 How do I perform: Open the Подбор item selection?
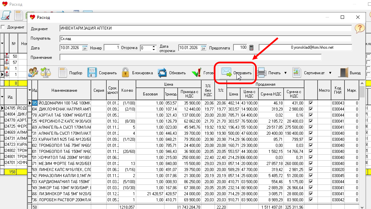tap(70, 73)
